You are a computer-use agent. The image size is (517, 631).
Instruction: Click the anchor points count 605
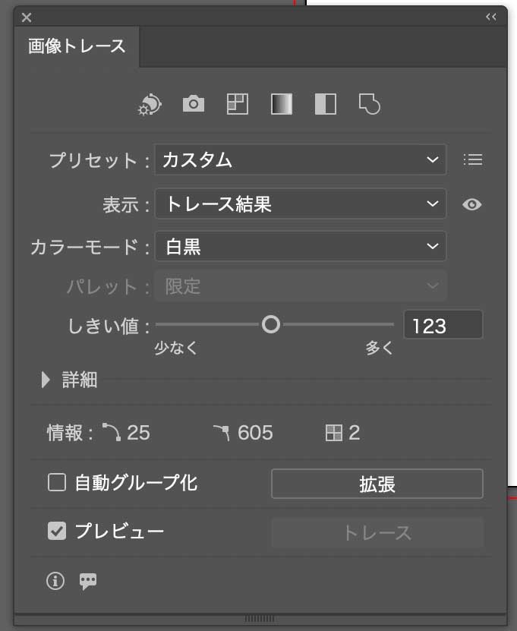(255, 433)
